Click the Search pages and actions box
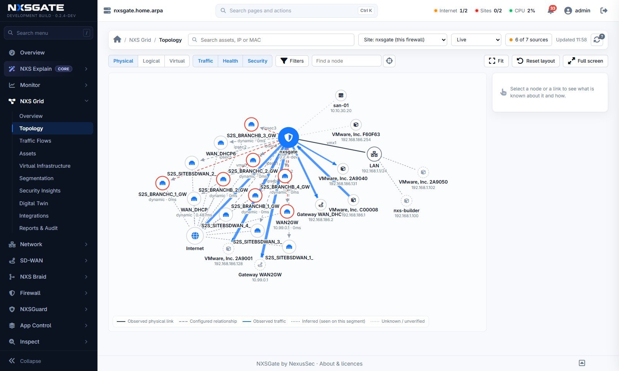619x371 pixels. point(297,11)
